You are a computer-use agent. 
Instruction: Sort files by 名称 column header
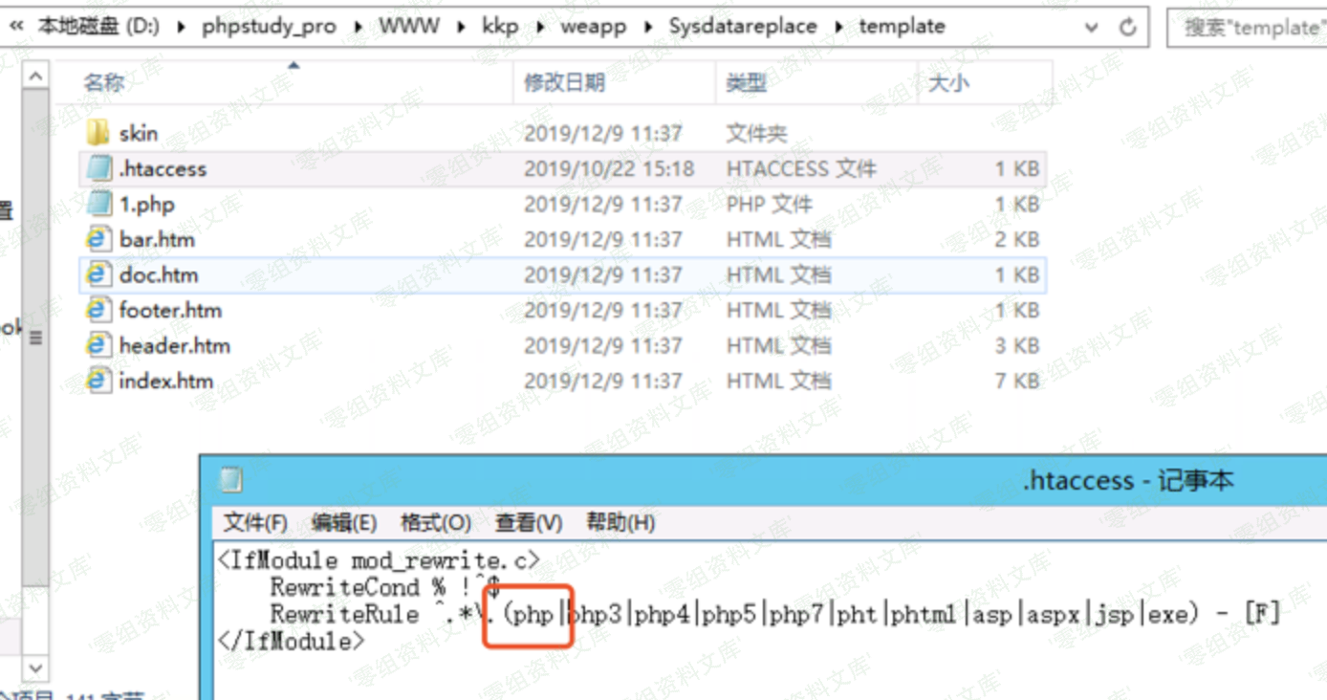pyautogui.click(x=103, y=83)
